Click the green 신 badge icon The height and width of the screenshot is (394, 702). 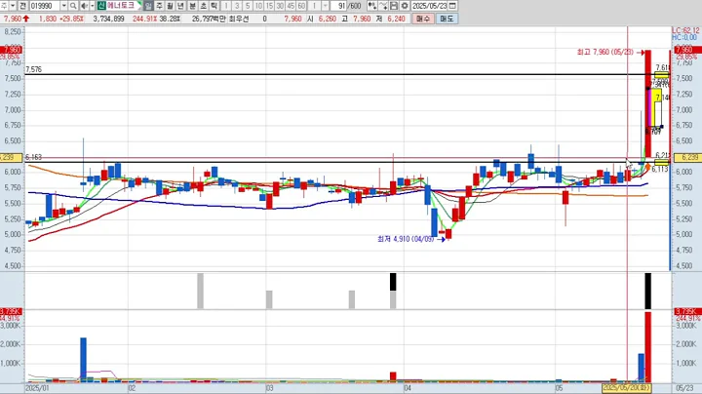click(x=101, y=6)
